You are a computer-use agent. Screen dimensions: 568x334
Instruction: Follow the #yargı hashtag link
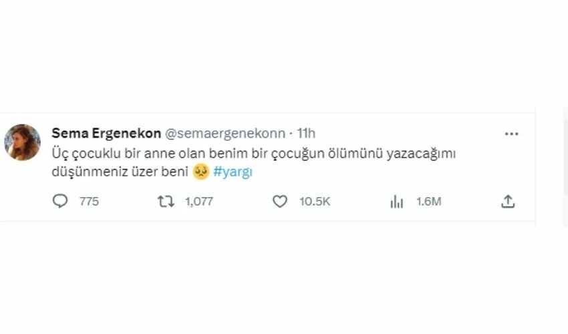233,172
